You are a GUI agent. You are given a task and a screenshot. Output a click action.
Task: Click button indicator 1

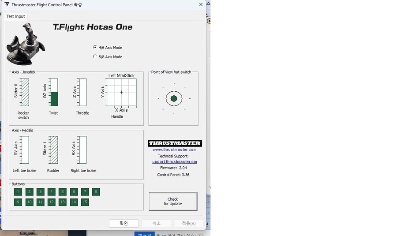[x=18, y=192]
